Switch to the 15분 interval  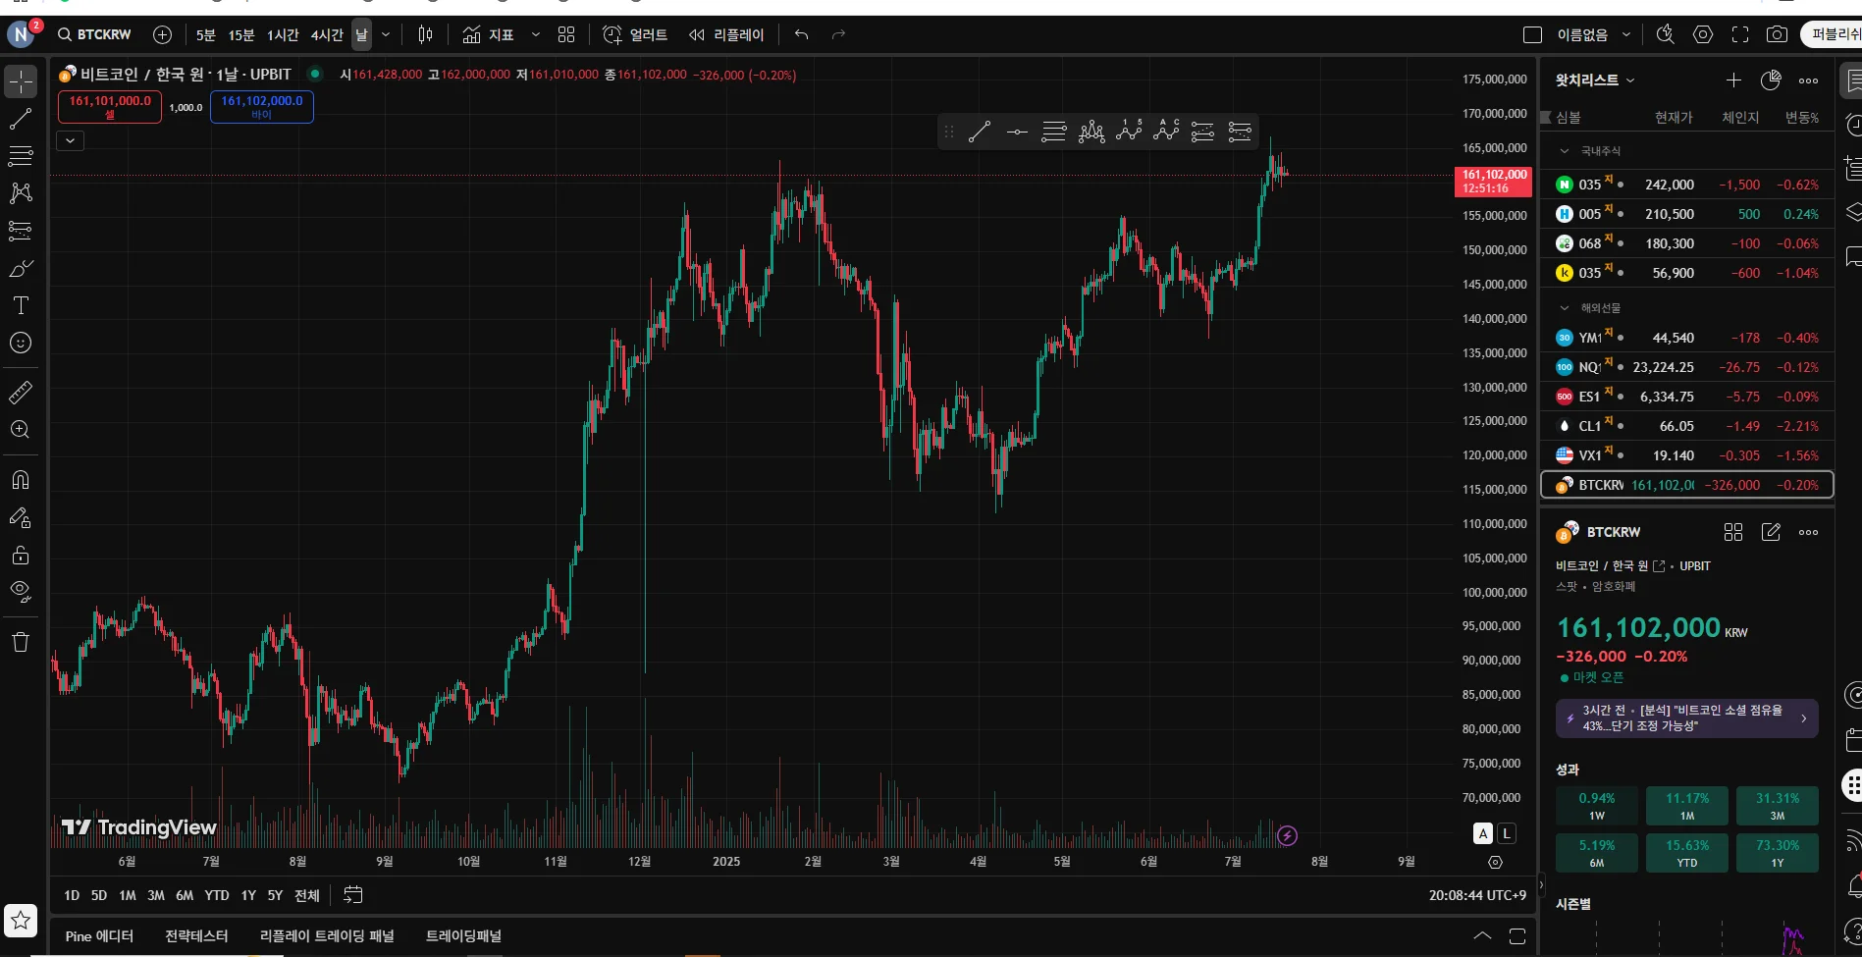pyautogui.click(x=241, y=34)
